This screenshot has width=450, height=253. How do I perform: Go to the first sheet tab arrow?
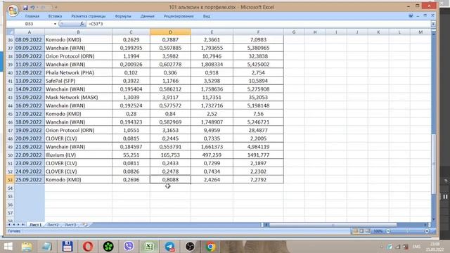pyautogui.click(x=9, y=225)
